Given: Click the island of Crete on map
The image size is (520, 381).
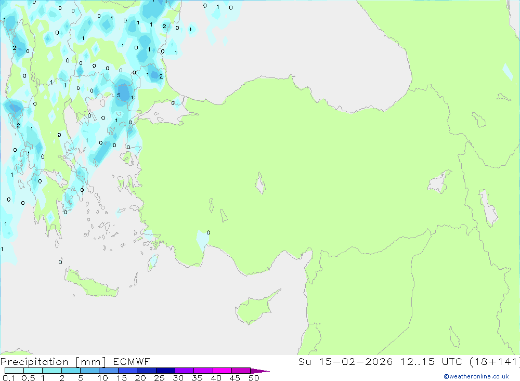Looking at the screenshot, I should point(90,283).
